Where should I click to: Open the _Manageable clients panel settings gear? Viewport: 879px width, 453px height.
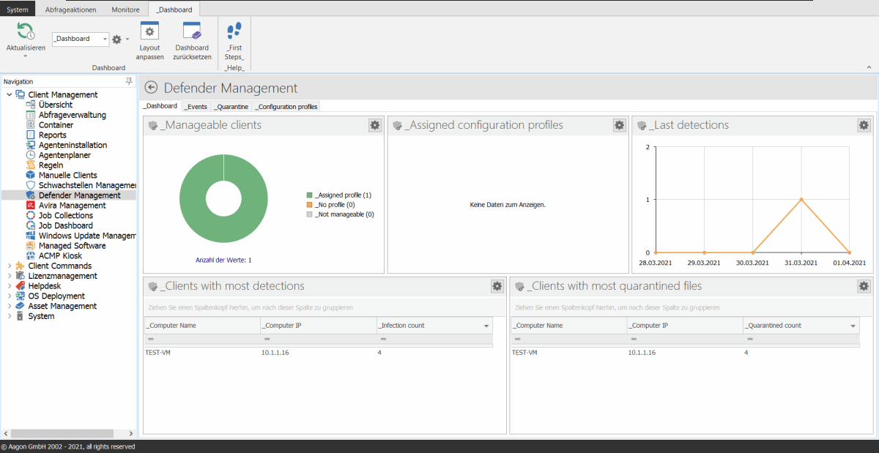pyautogui.click(x=374, y=125)
